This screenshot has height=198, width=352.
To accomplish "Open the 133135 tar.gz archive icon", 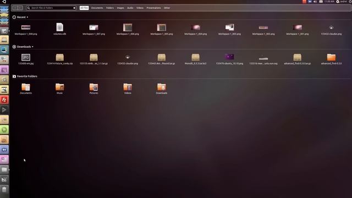I will (94, 57).
